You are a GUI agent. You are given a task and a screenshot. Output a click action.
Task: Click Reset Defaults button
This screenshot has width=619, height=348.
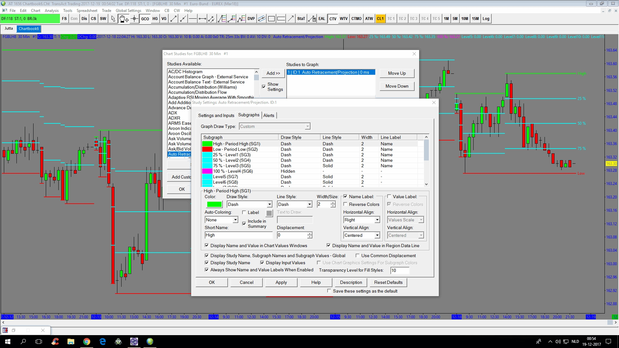(x=388, y=282)
